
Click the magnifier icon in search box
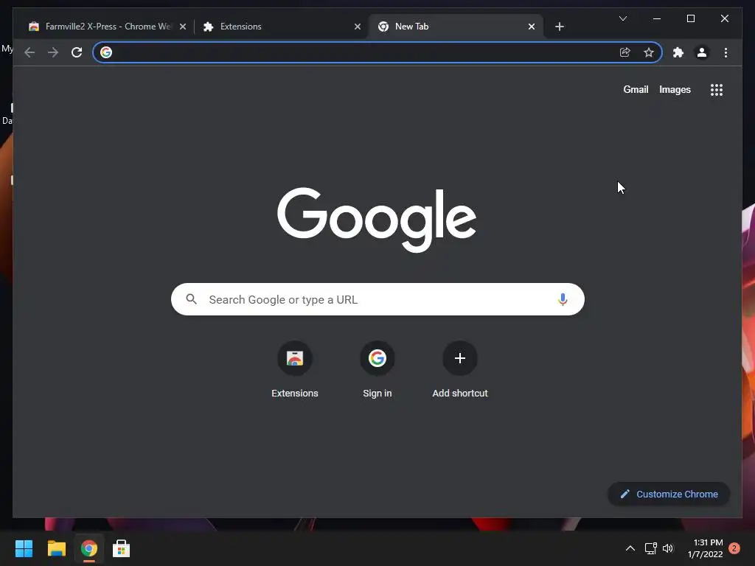click(191, 299)
